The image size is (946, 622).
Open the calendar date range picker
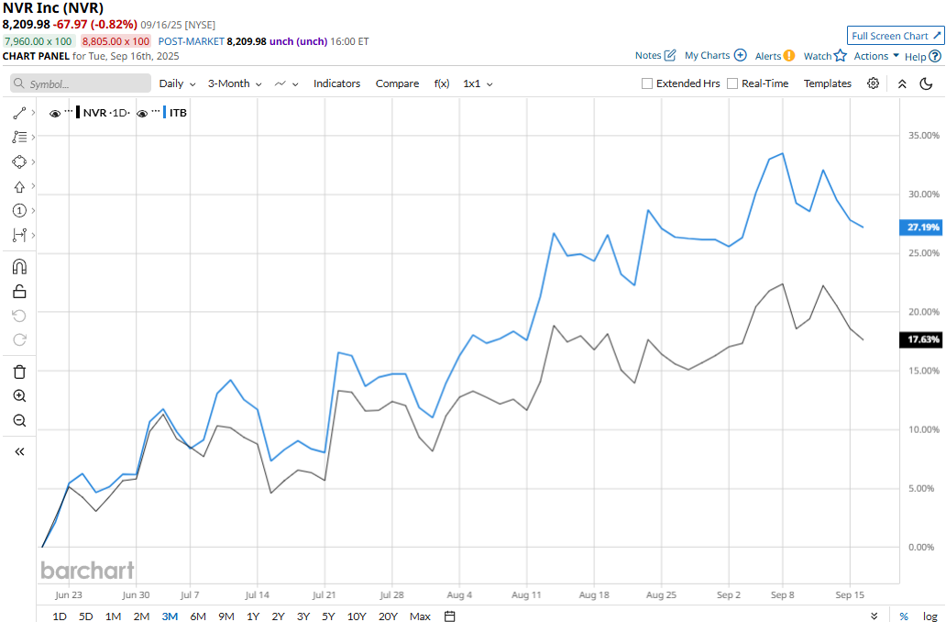pos(449,616)
